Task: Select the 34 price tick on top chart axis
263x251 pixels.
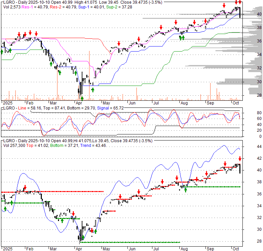Action: coord(259,55)
